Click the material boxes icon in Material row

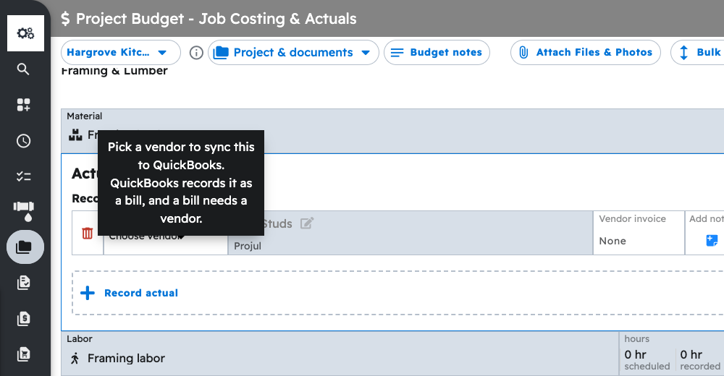75,134
